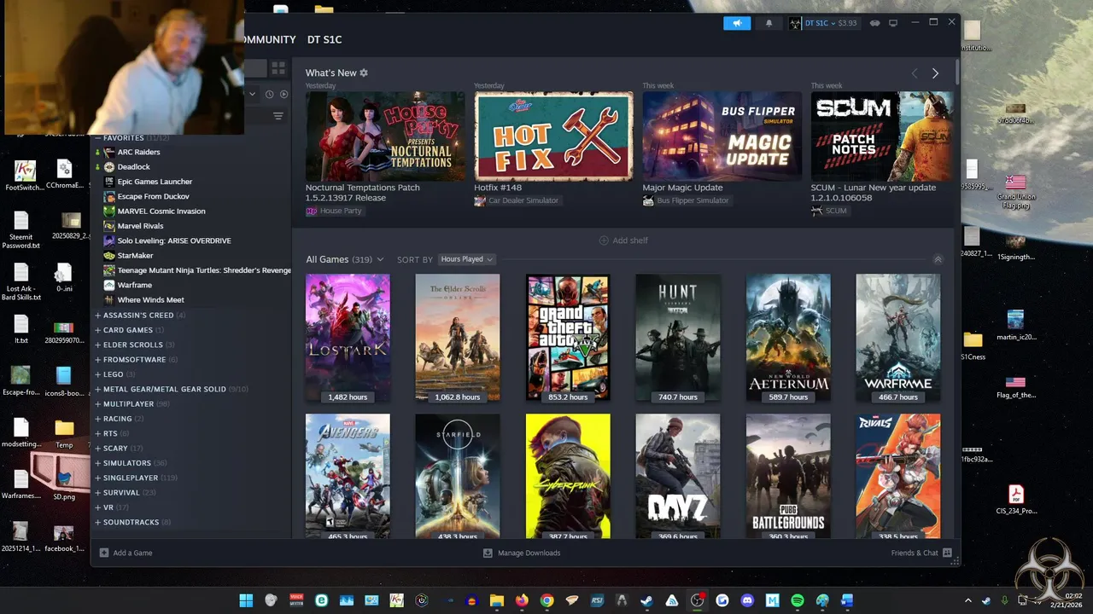Open Car Dealer Simulator game link
1093x614 pixels.
point(517,200)
